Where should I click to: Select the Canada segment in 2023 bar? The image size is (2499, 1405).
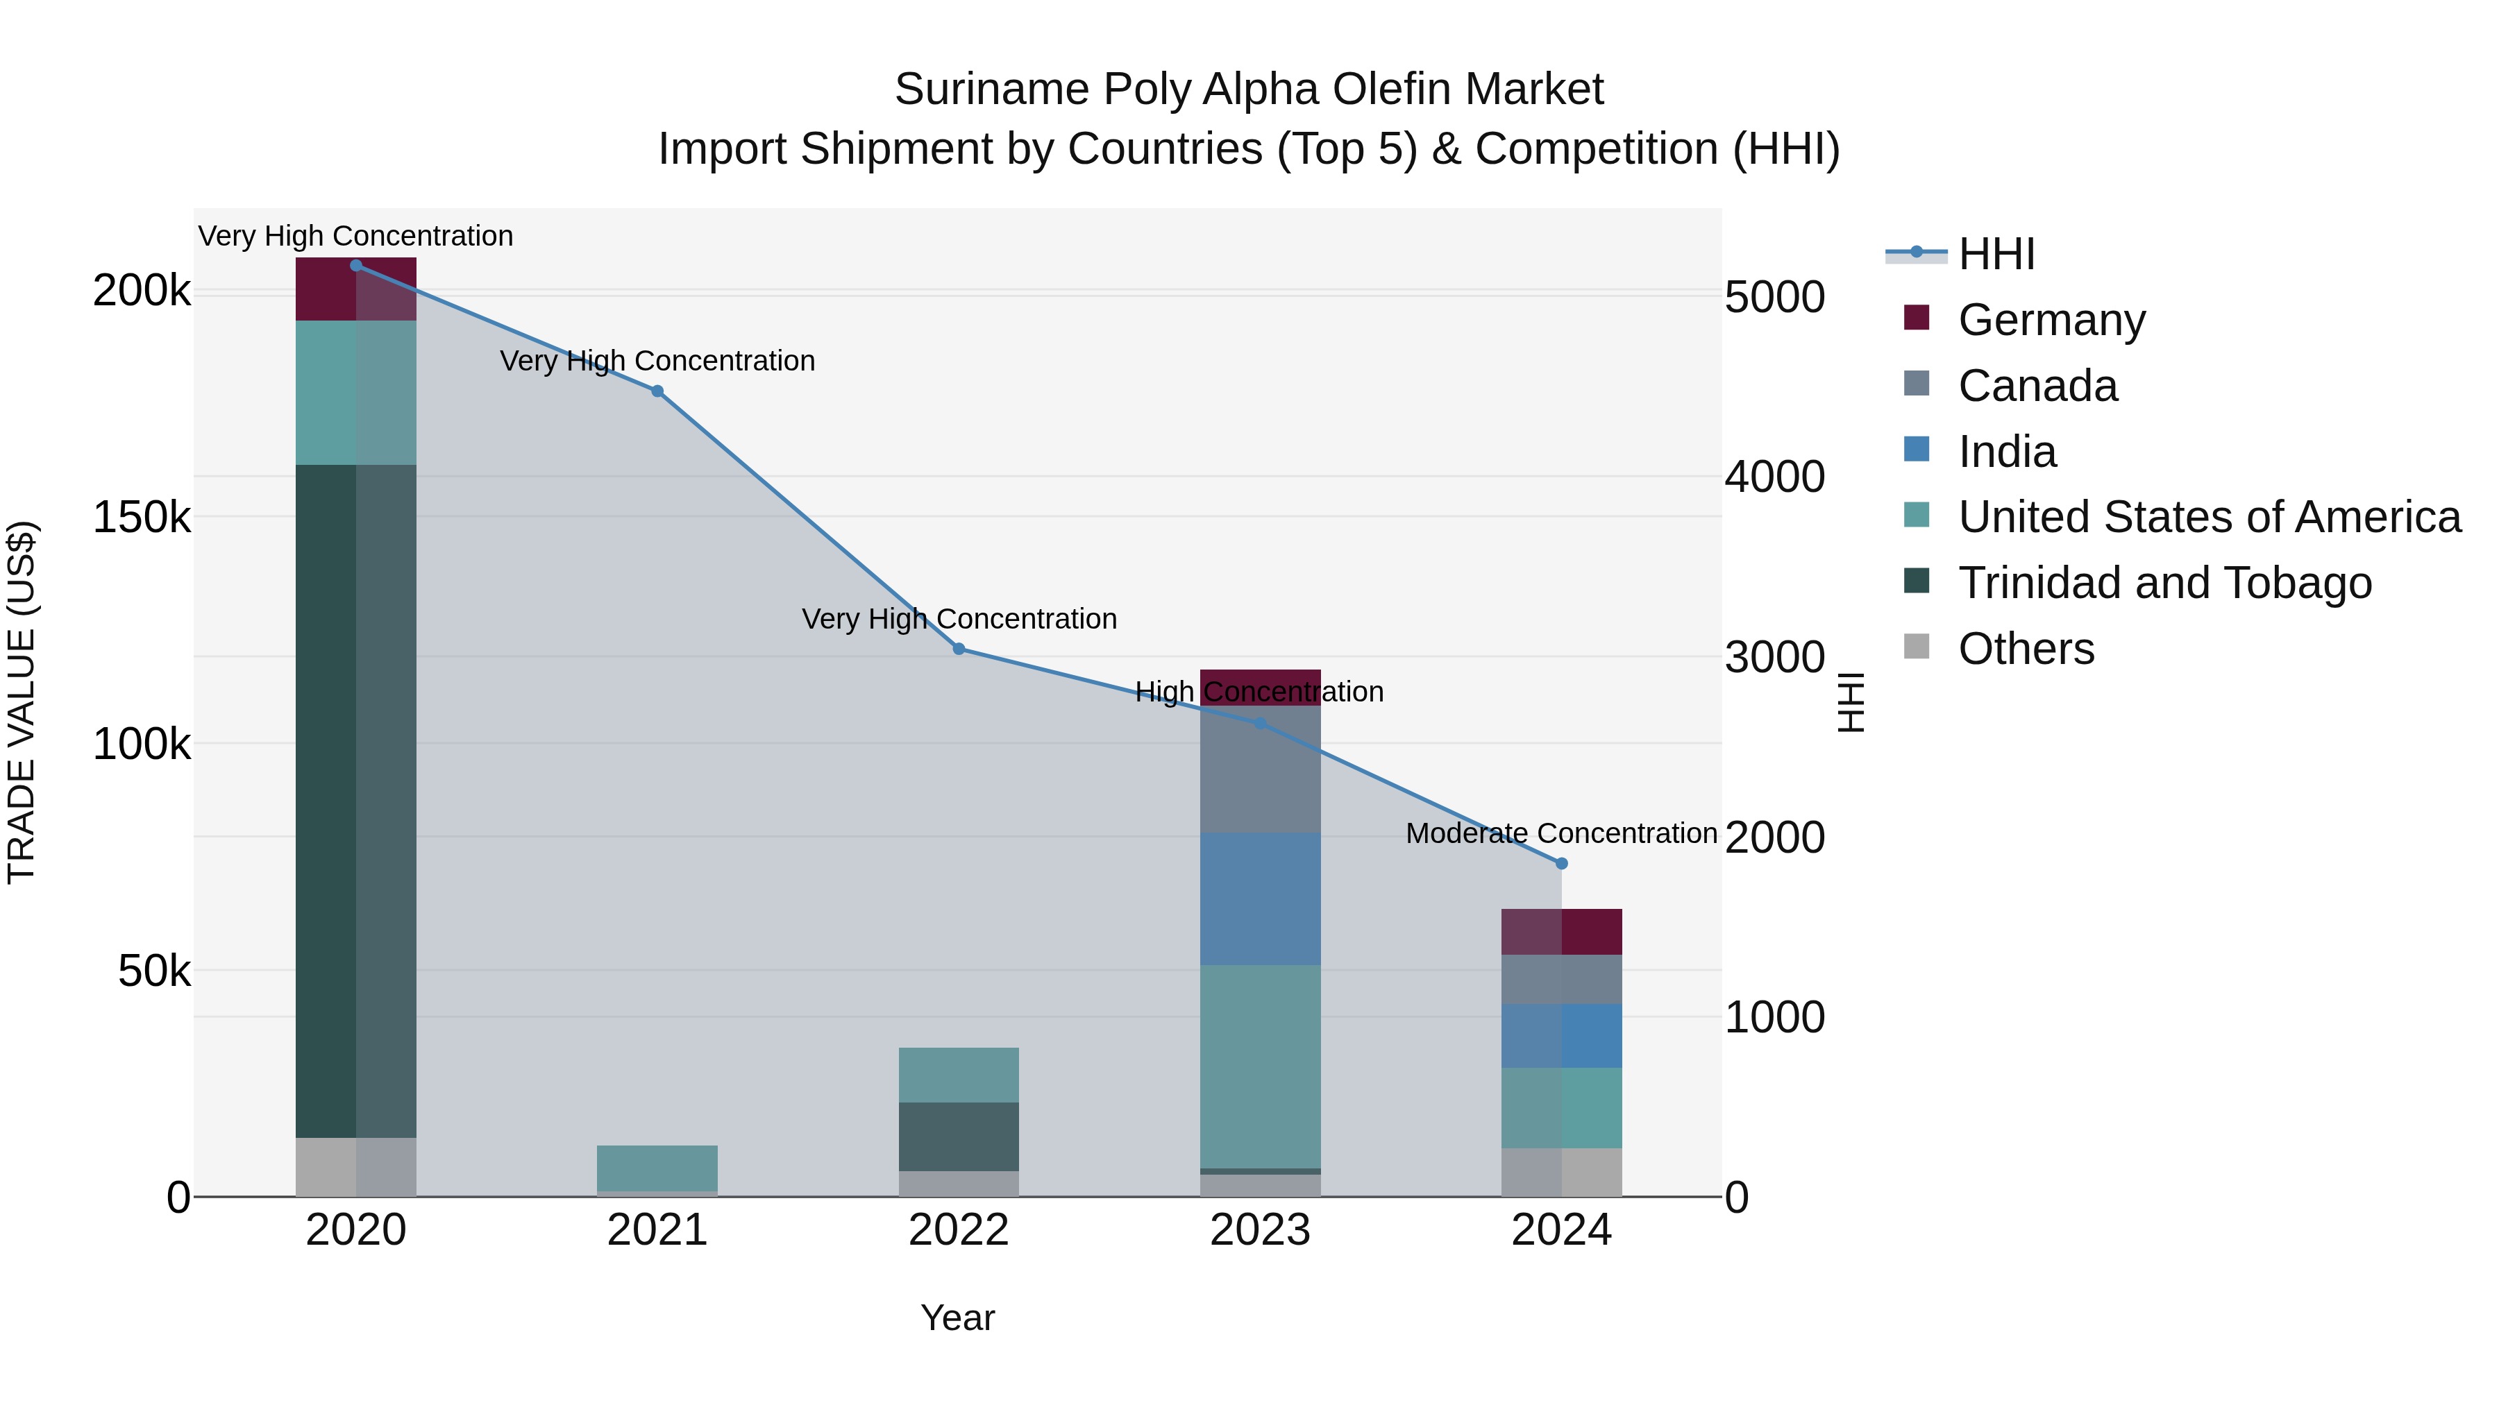pos(1260,770)
